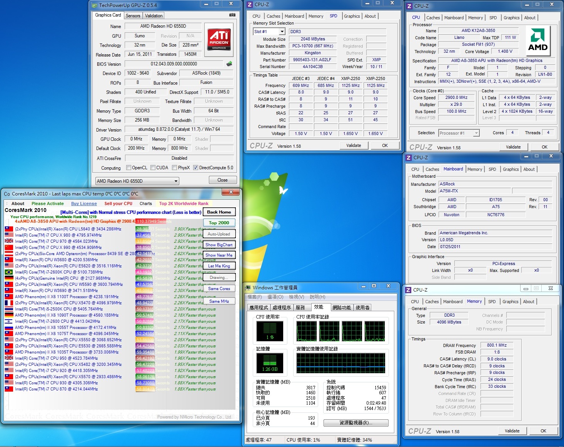Uncheck the DirectCompute 5.0 checkbox
The image size is (564, 447).
[x=195, y=168]
